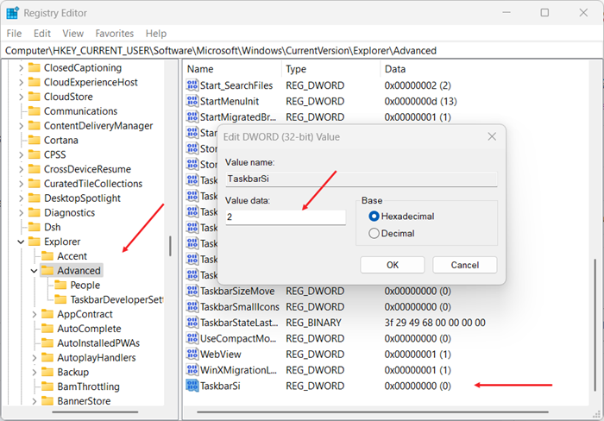Click the WebView DWORD value icon
This screenshot has width=604, height=421.
192,354
